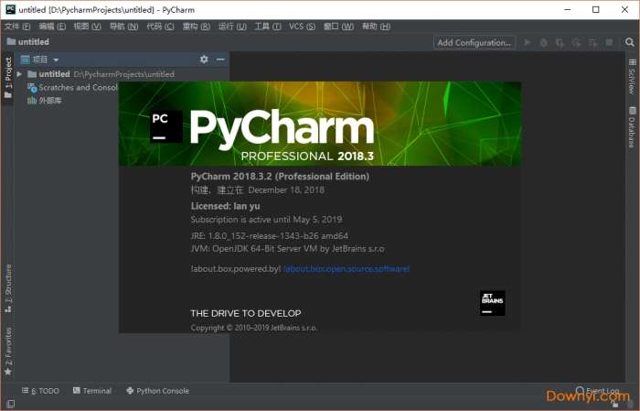This screenshot has width=640, height=411.
Task: Click the PC logo in About banner
Action: coord(165,125)
